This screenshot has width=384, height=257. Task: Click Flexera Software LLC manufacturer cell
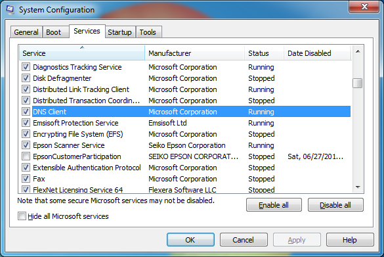182,189
